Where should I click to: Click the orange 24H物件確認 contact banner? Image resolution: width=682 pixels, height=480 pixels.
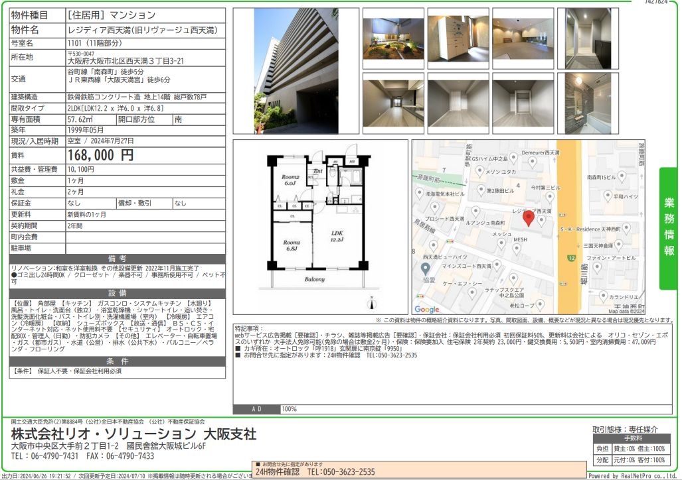tap(419, 469)
